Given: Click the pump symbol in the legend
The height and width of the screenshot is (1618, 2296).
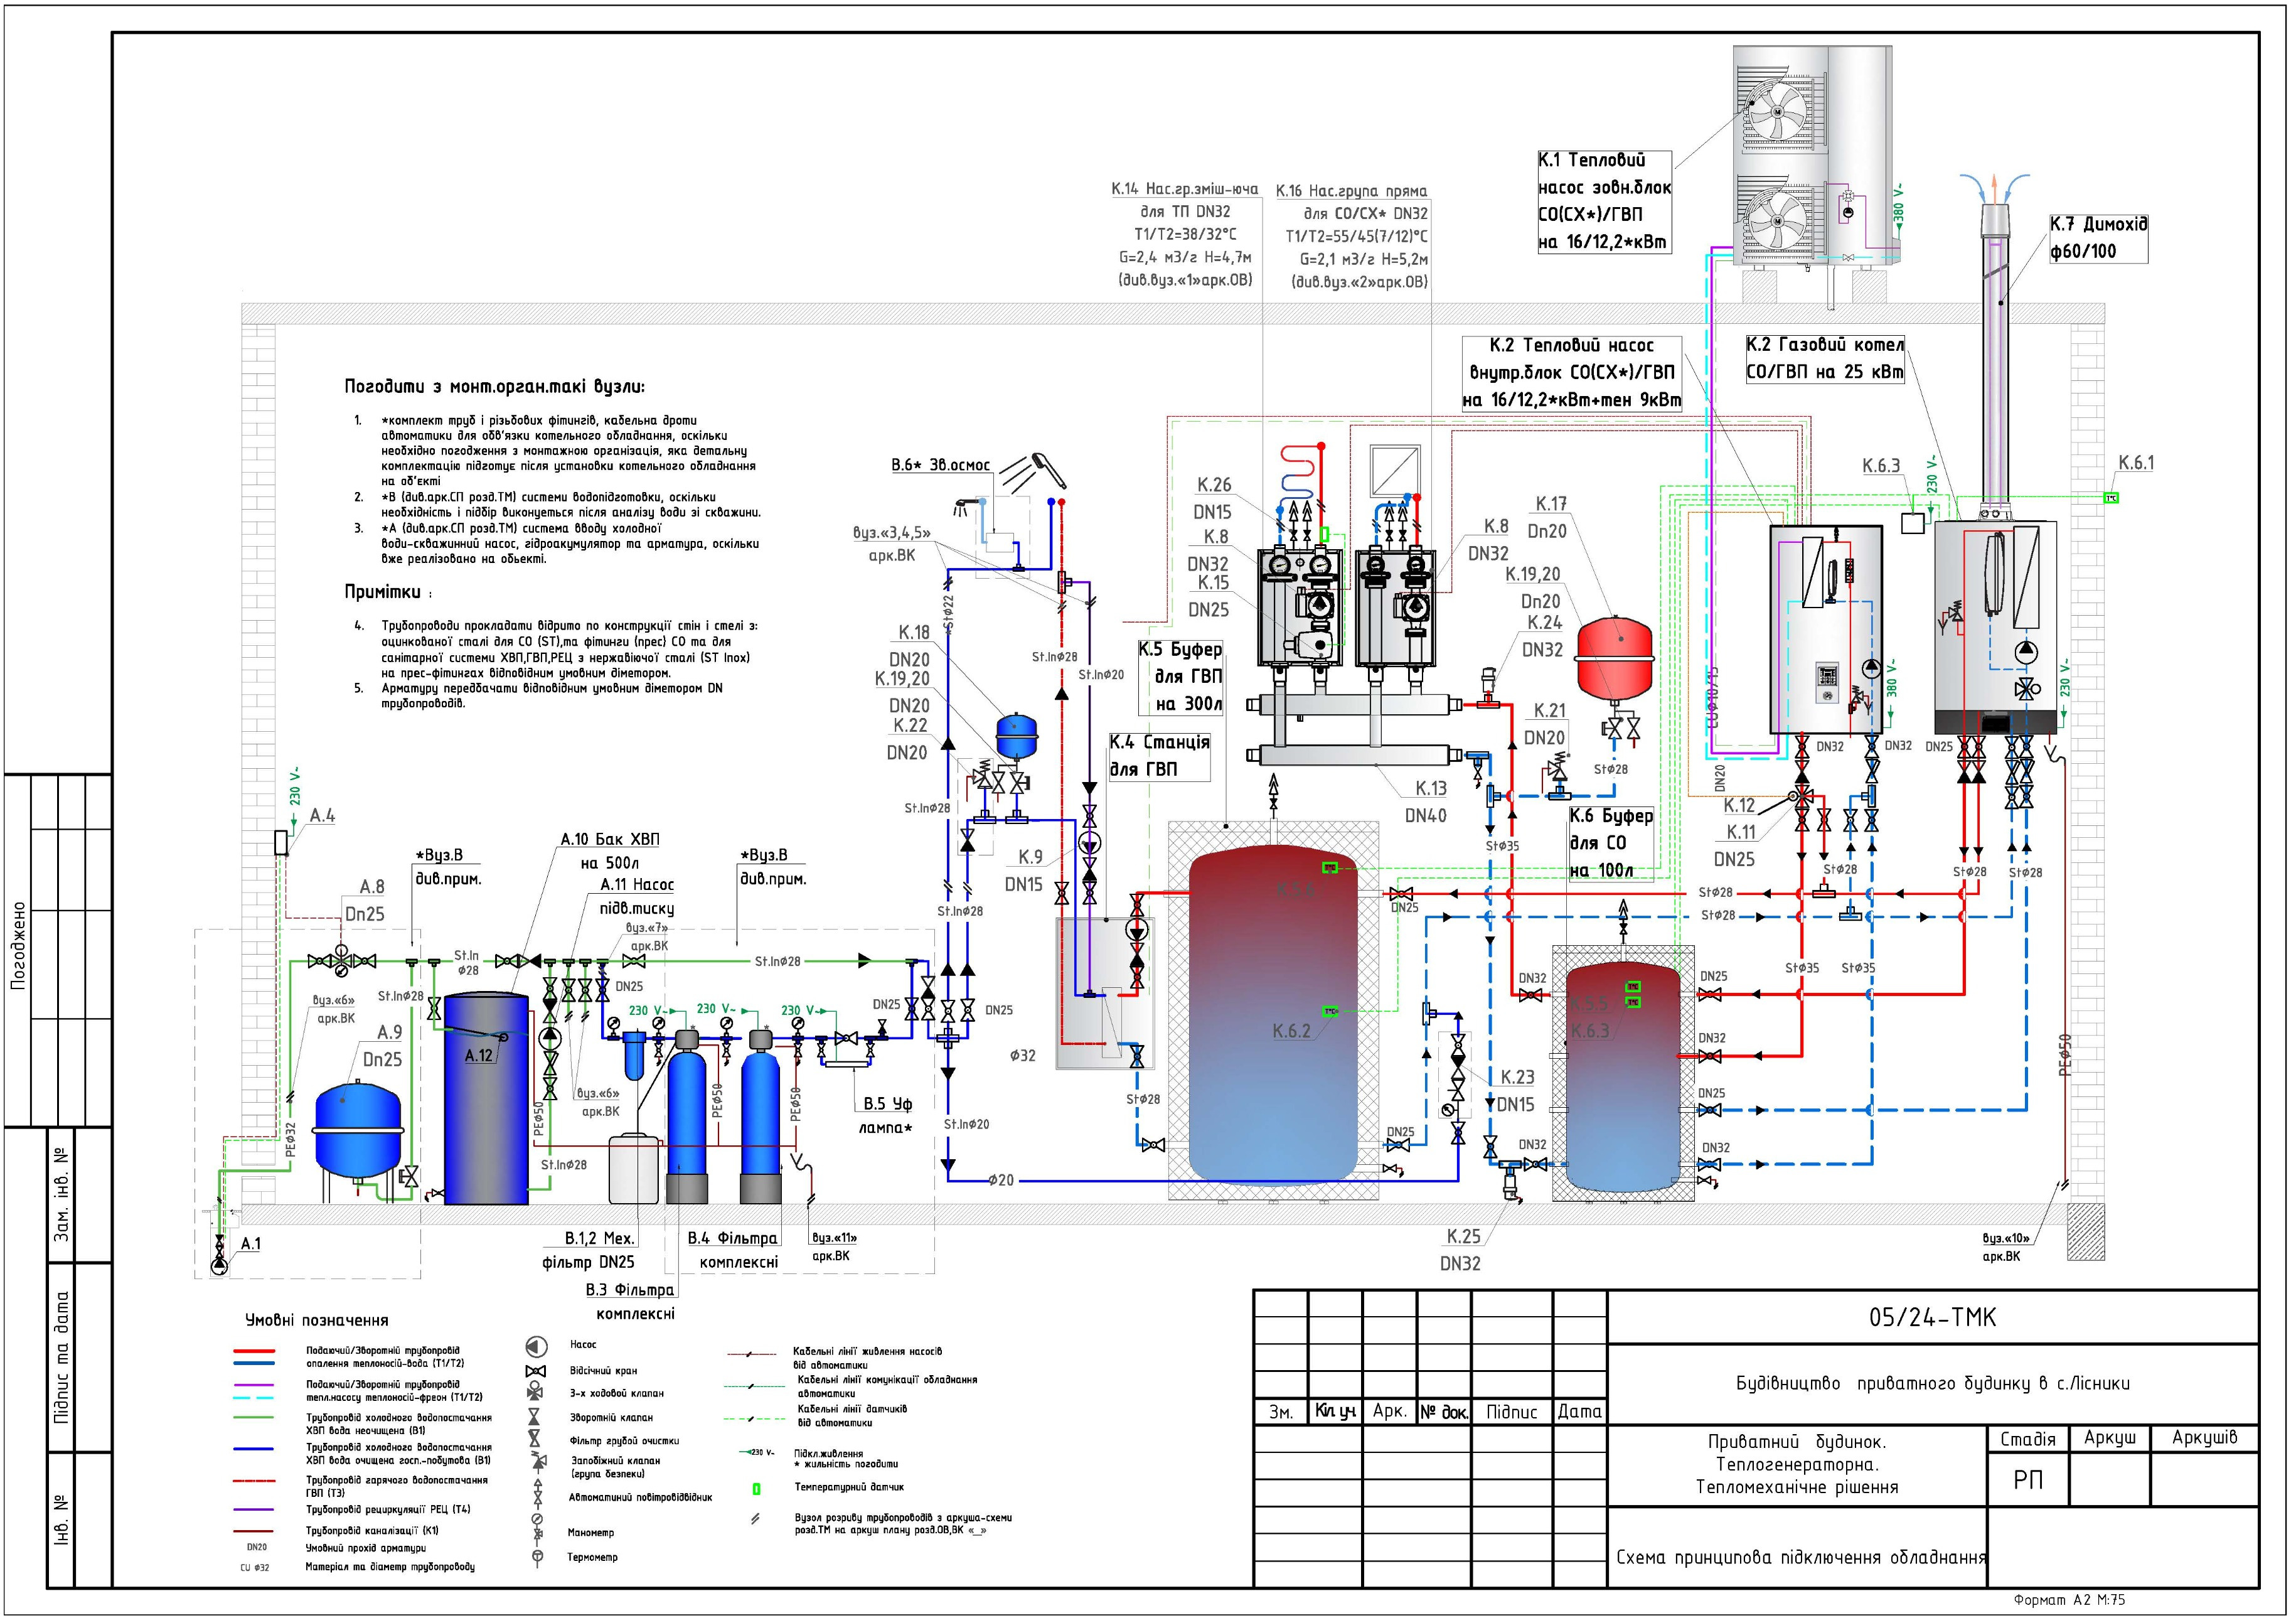Looking at the screenshot, I should 536,1346.
